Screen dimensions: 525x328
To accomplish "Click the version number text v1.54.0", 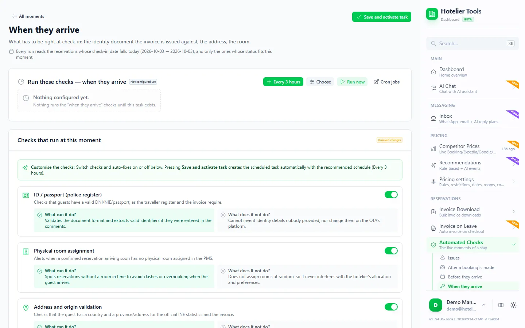I will (464, 319).
